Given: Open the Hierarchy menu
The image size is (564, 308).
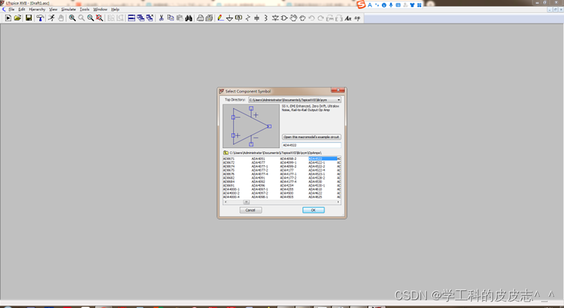Looking at the screenshot, I should coord(37,9).
